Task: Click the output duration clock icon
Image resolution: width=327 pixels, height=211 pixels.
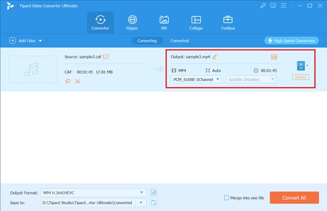Action: (256, 71)
